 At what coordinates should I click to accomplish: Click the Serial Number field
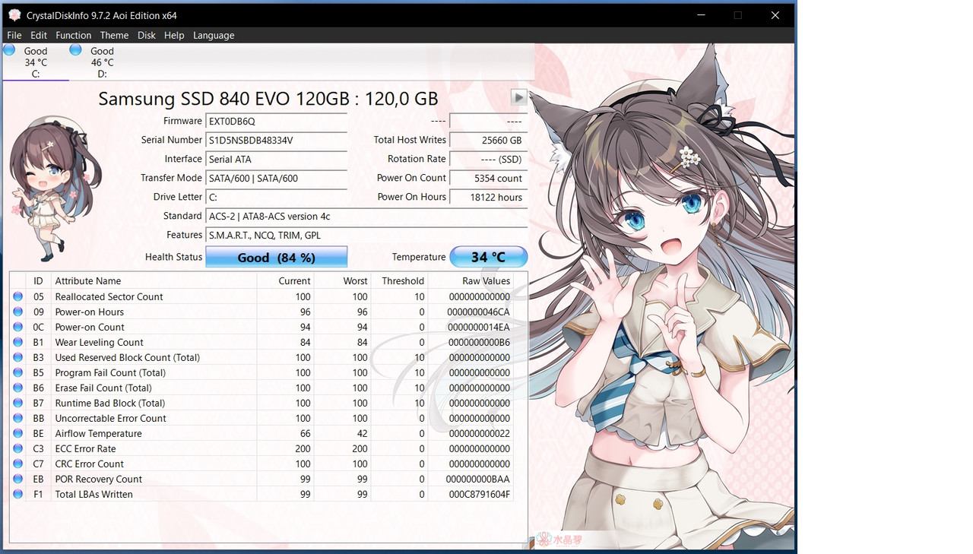coord(276,140)
